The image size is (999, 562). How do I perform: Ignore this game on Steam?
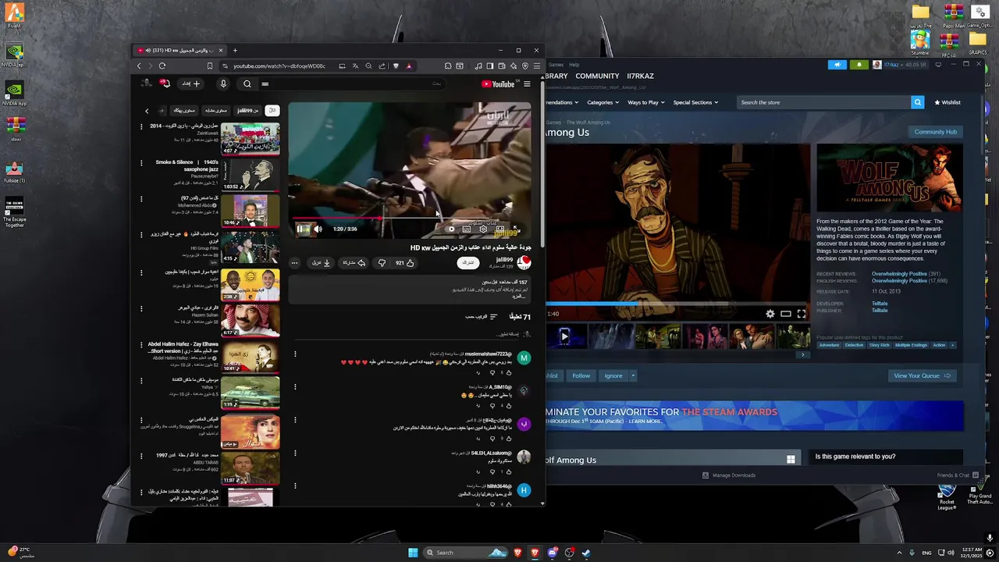(613, 375)
